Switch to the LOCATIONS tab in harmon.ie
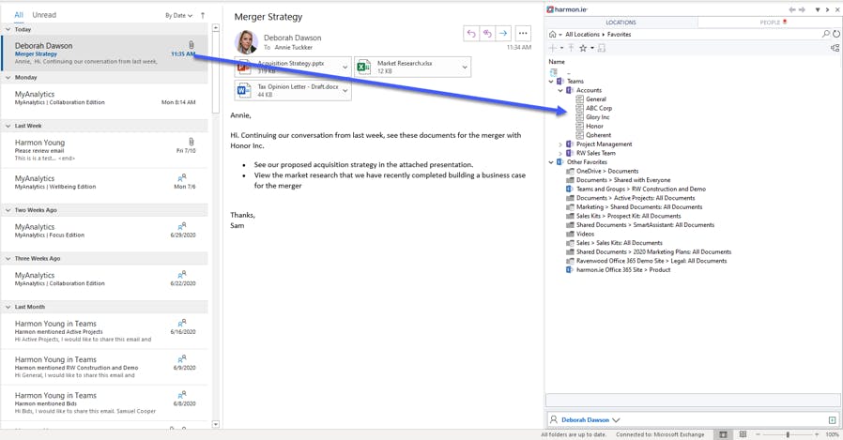This screenshot has height=440, width=843. [621, 23]
